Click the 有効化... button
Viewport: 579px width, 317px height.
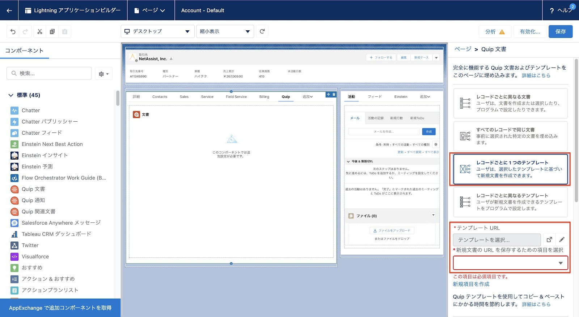(530, 31)
